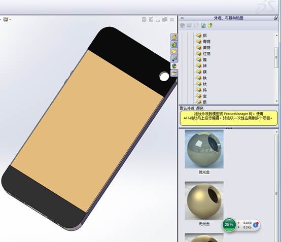Click the third greyed panel toolbar icon

196,25
